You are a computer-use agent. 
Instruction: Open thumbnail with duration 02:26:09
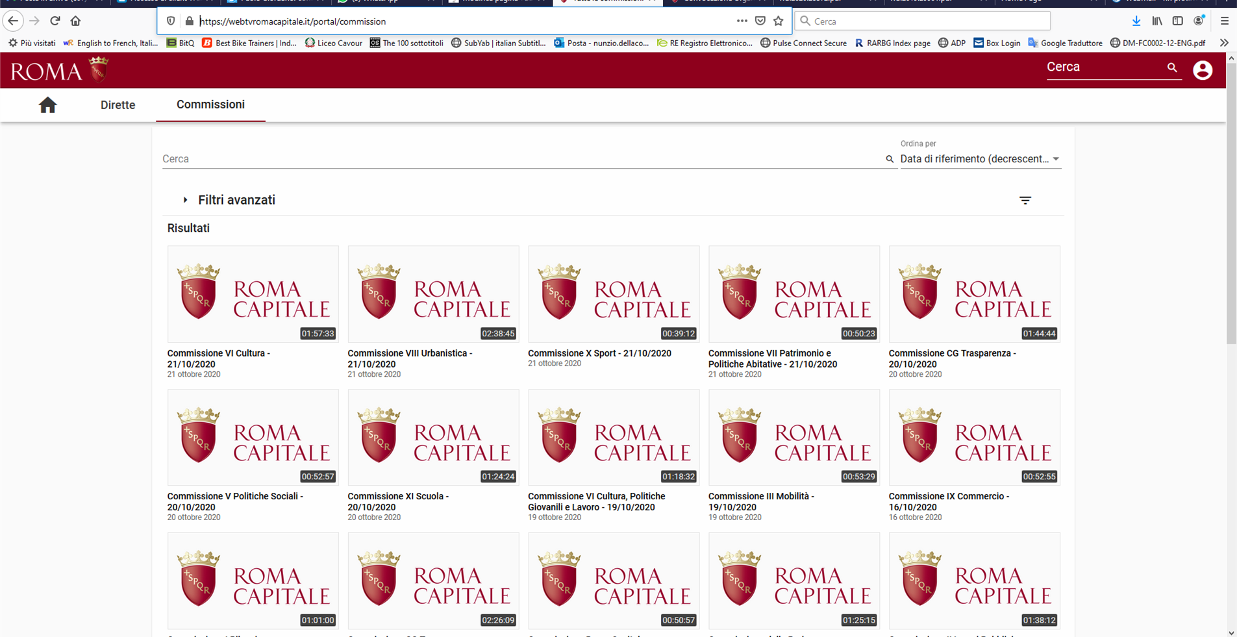coord(434,581)
